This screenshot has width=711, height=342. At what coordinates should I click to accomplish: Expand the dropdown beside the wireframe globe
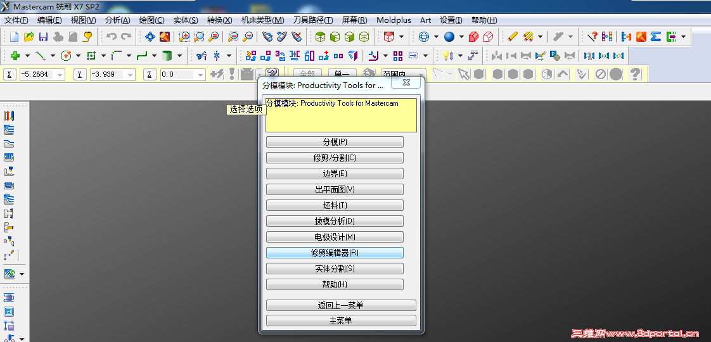coord(436,37)
